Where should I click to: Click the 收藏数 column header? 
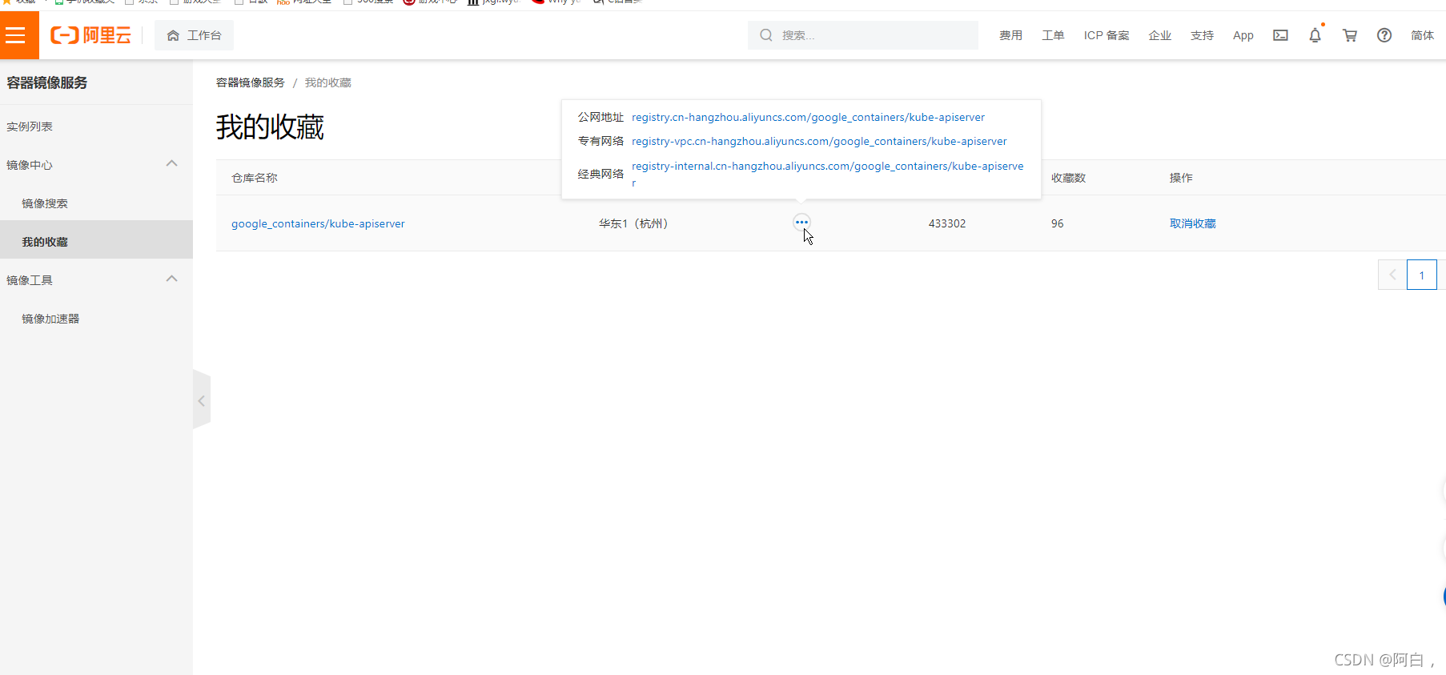tap(1068, 178)
